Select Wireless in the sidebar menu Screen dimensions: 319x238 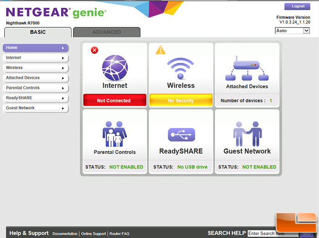[36, 68]
